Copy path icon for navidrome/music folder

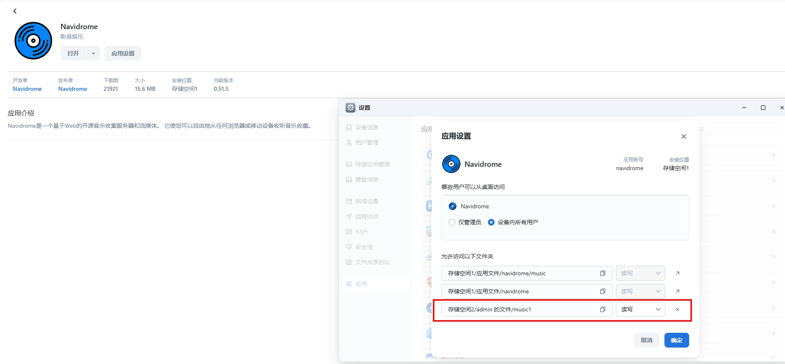tap(603, 273)
